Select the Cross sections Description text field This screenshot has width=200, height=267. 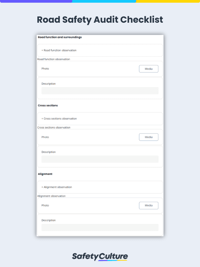click(100, 159)
